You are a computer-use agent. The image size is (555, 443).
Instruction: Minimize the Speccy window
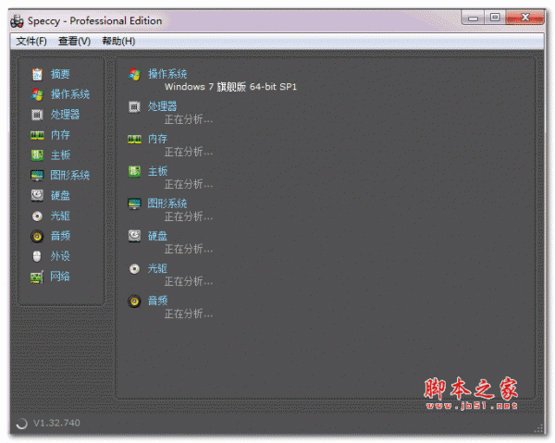coord(473,18)
